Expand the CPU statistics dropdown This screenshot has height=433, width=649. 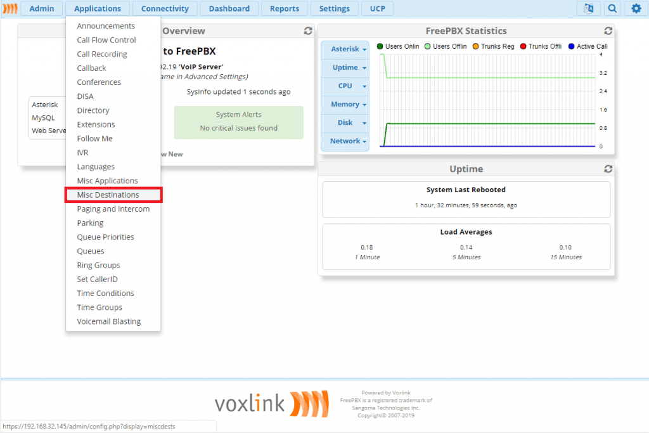pos(345,86)
